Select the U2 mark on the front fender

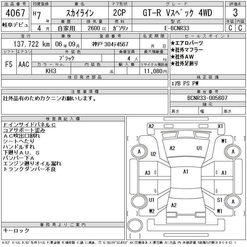click(153, 154)
